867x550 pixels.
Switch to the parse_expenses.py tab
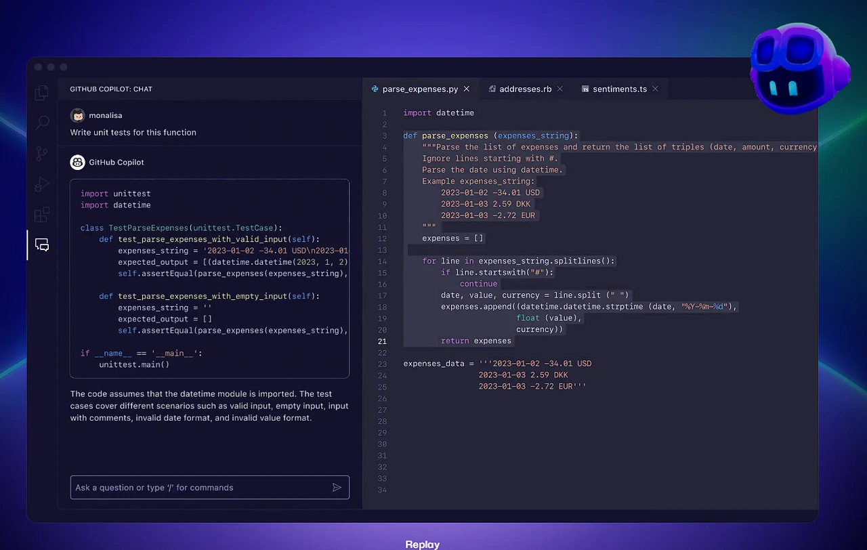(x=421, y=89)
